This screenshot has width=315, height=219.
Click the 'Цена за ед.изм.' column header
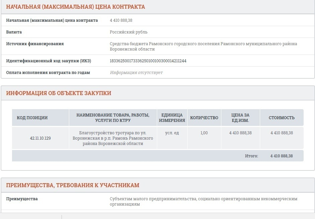click(x=240, y=118)
